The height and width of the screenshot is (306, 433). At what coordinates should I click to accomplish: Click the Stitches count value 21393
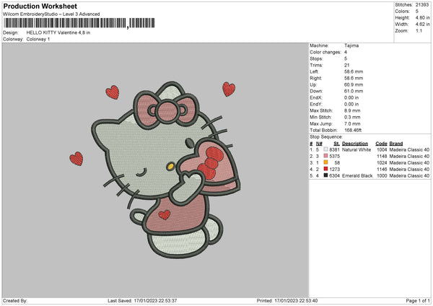tap(422, 4)
